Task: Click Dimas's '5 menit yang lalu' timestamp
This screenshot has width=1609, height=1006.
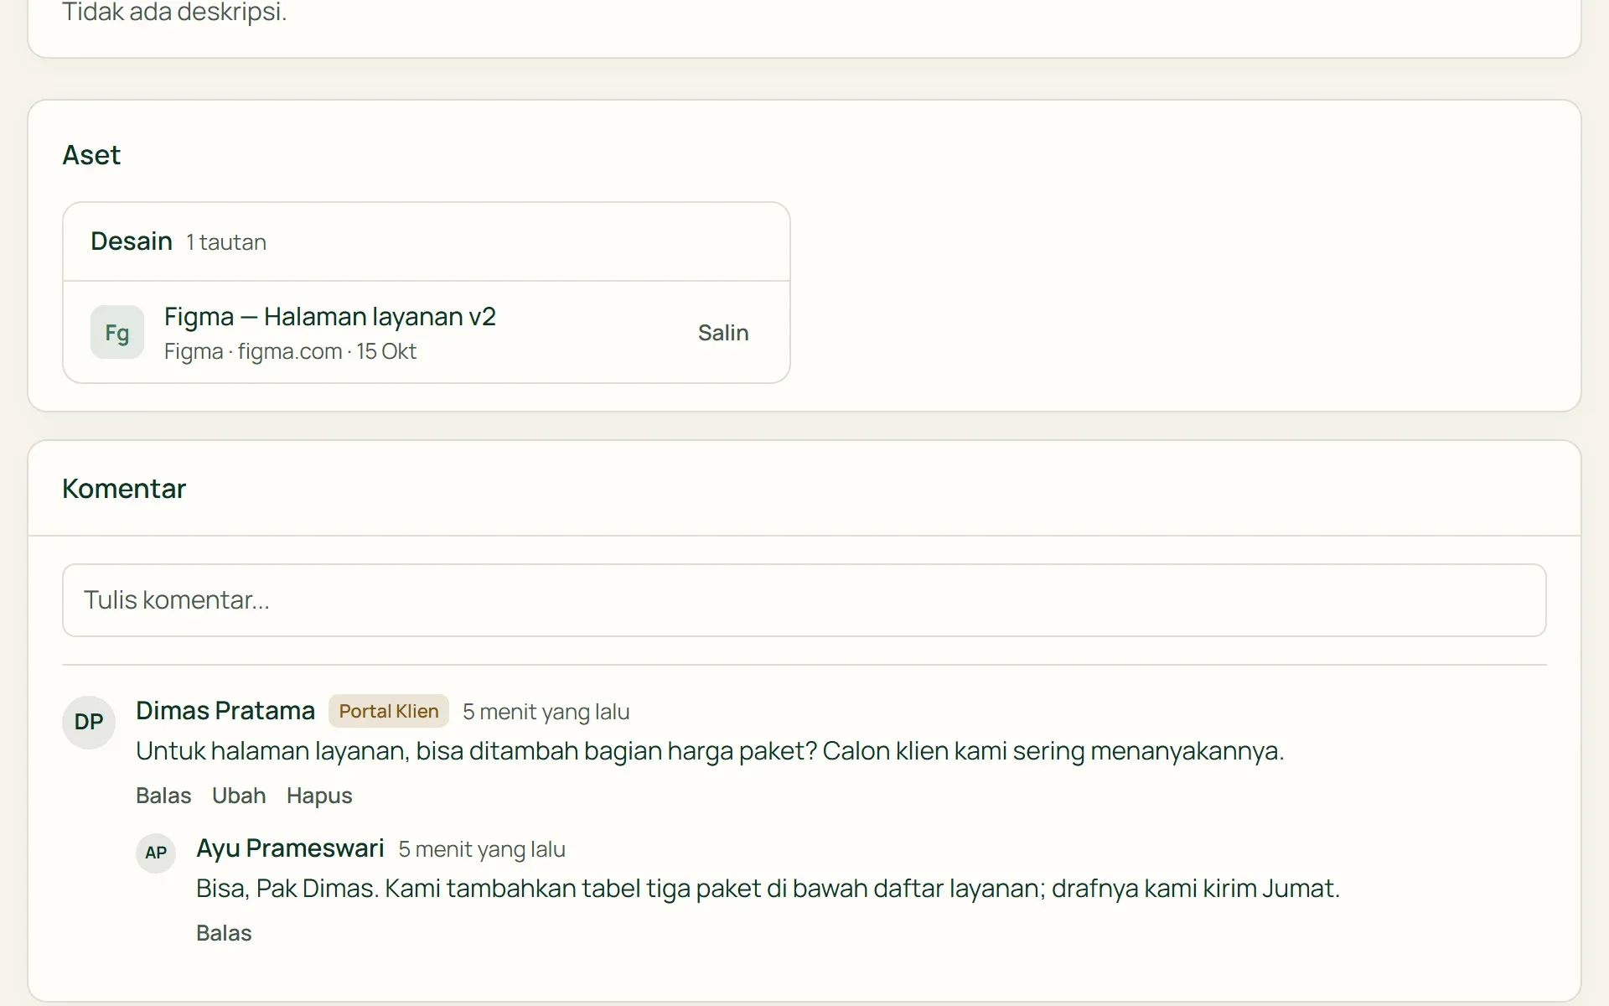Action: click(x=546, y=712)
